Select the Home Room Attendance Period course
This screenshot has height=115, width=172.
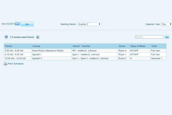[x=47, y=51]
